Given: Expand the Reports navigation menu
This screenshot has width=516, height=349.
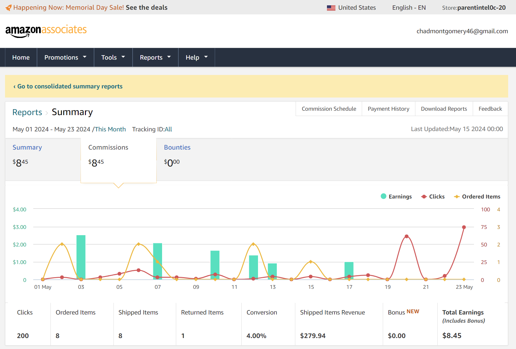Looking at the screenshot, I should pos(155,57).
